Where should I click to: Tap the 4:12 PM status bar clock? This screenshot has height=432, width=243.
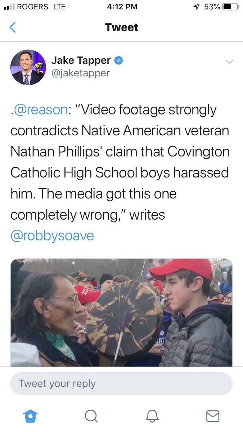121,7
